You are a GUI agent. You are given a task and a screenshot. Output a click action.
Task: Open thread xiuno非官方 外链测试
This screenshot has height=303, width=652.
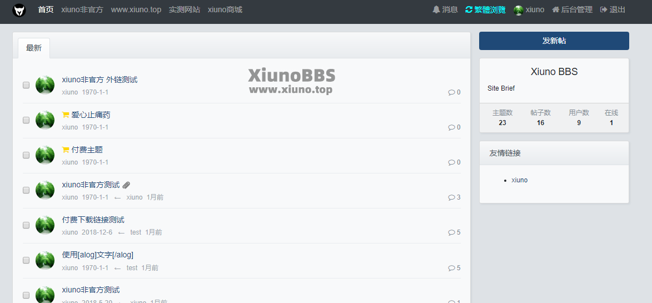point(100,80)
